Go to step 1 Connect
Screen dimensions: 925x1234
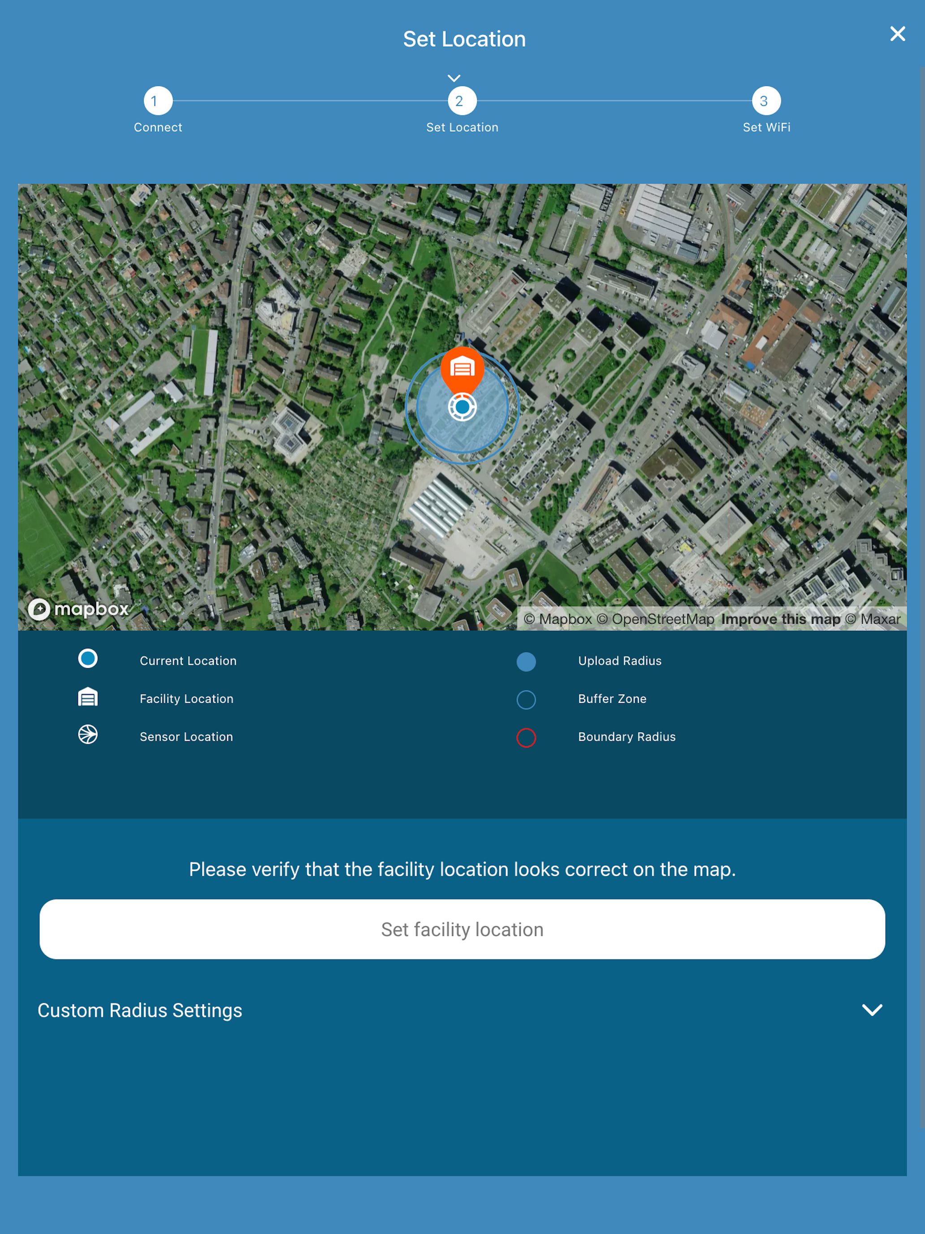[158, 101]
